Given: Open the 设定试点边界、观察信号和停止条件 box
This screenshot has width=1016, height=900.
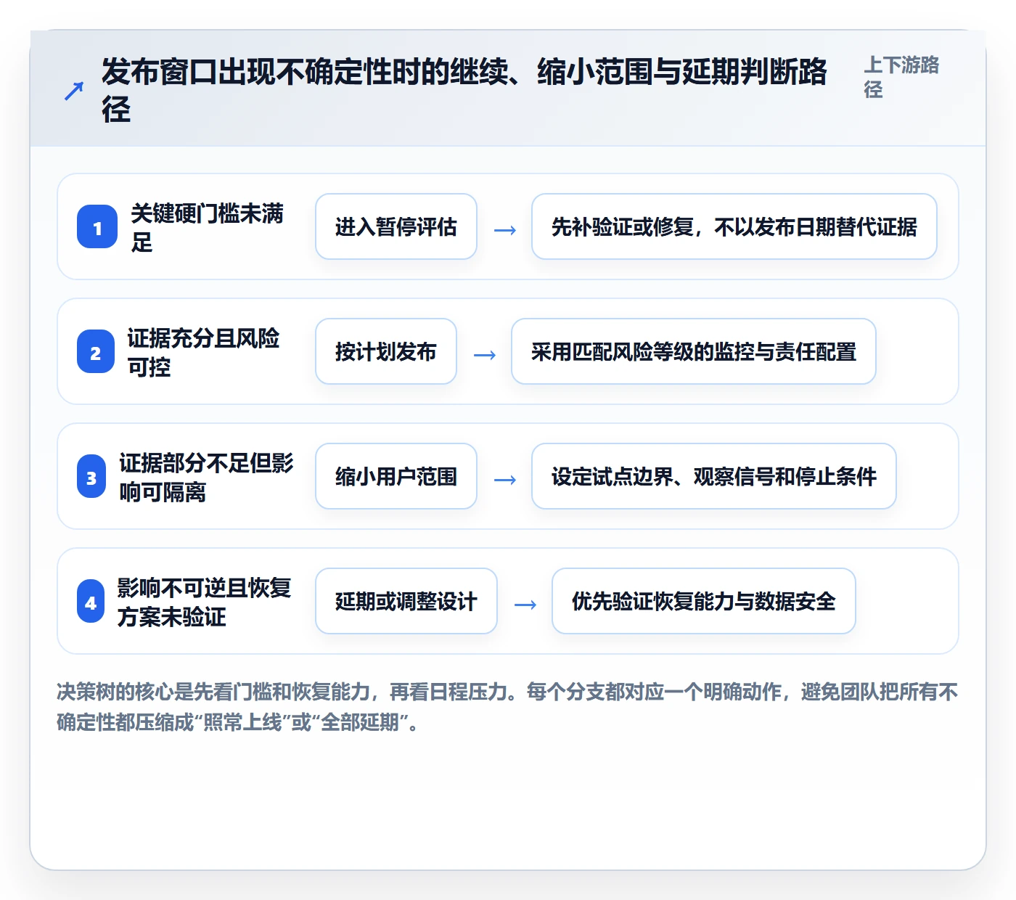Looking at the screenshot, I should click(x=714, y=476).
